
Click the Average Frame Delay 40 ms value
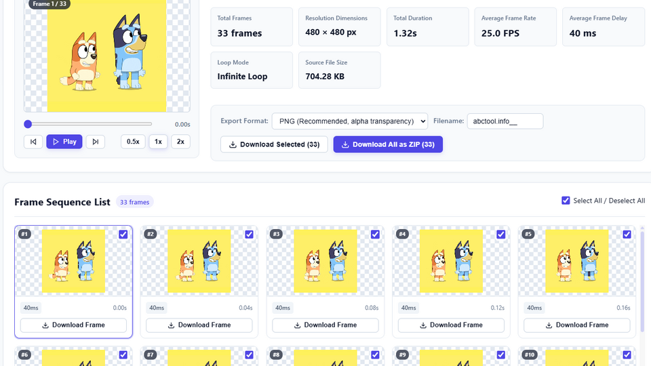583,33
